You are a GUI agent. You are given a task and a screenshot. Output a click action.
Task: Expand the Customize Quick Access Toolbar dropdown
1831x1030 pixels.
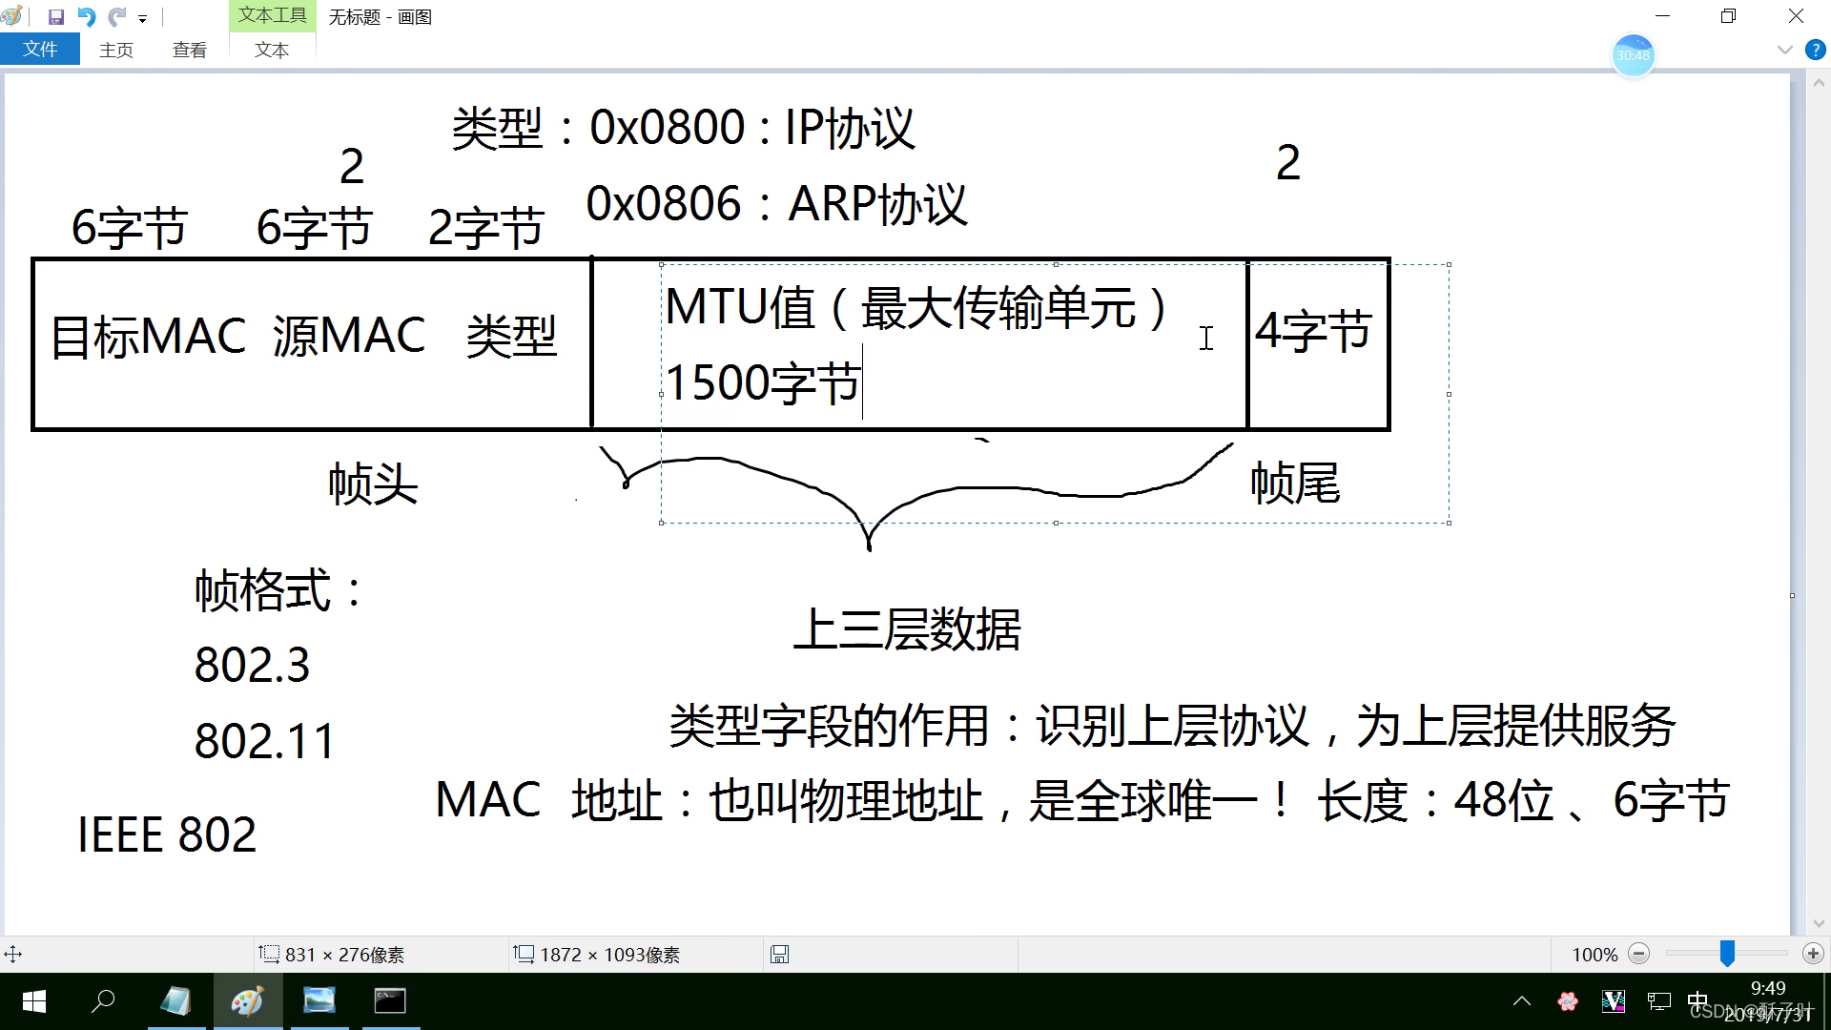(142, 19)
